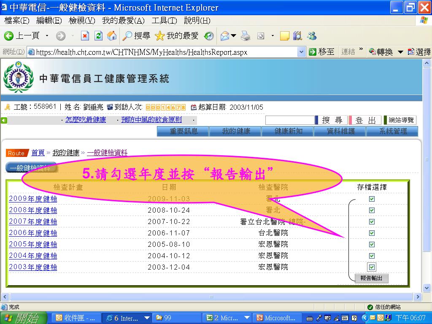Toggle the 2003年度健檢 save checkbox

click(372, 267)
